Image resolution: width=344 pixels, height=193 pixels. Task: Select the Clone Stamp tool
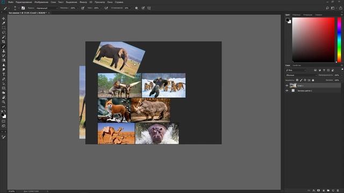pyautogui.click(x=4, y=51)
